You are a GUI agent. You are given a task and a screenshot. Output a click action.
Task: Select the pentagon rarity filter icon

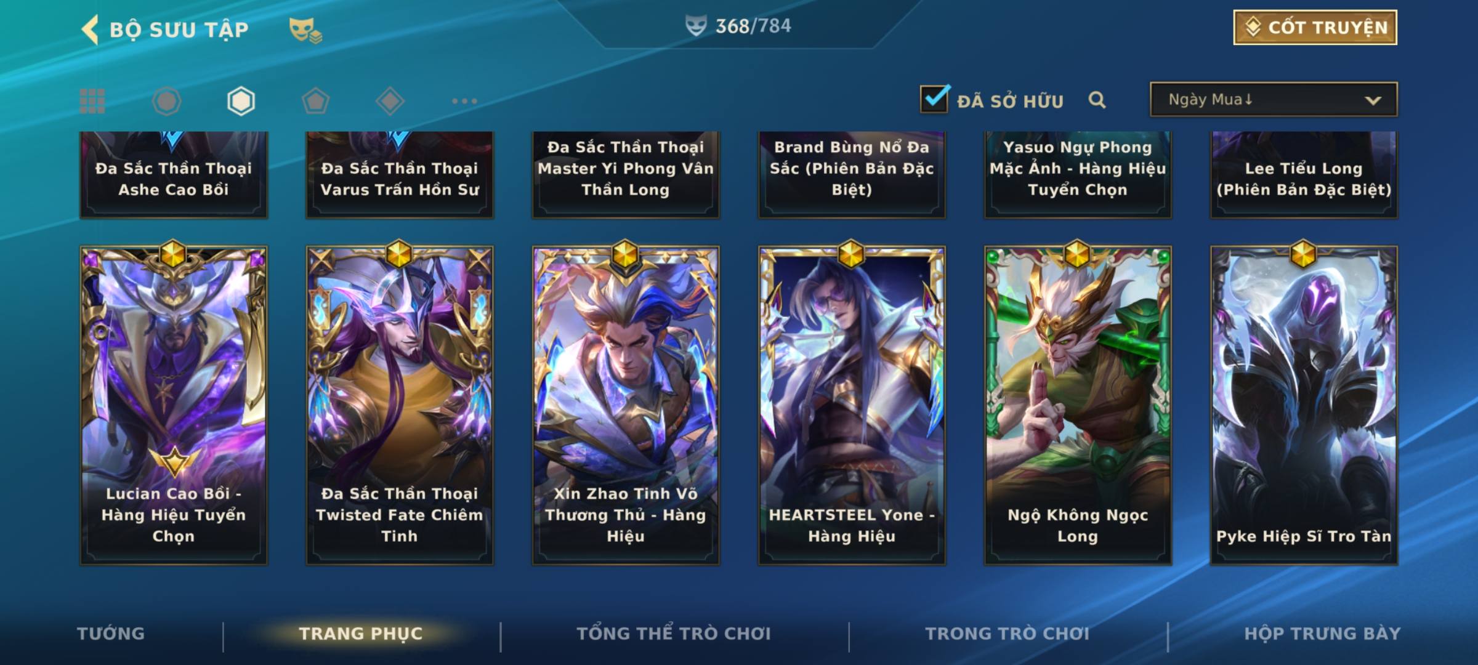click(315, 101)
